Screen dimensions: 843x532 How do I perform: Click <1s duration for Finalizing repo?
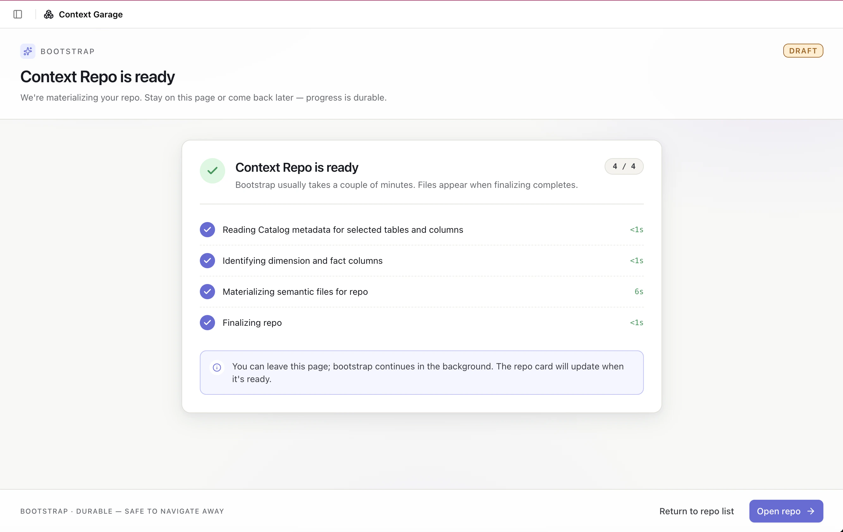click(637, 323)
